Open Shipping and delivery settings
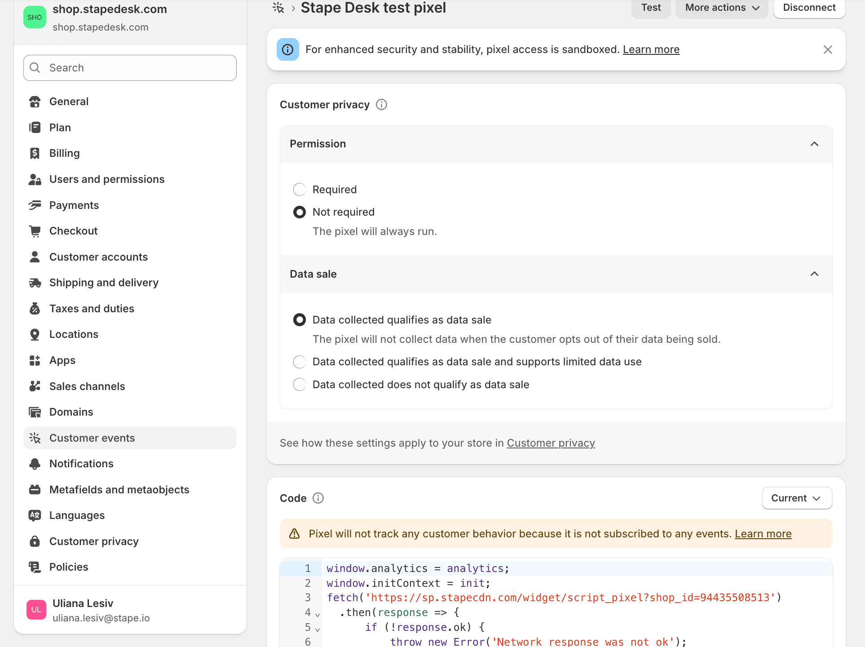865x647 pixels. (130, 283)
